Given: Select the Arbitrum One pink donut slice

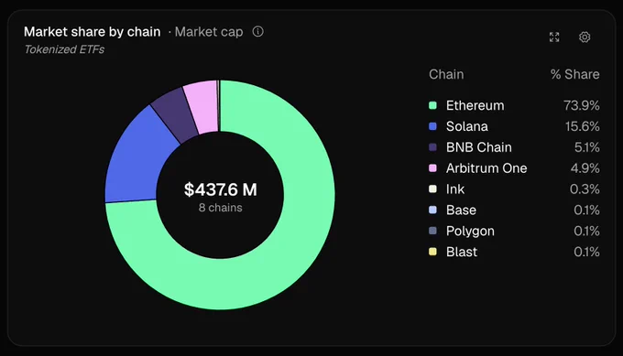Looking at the screenshot, I should coord(202,105).
